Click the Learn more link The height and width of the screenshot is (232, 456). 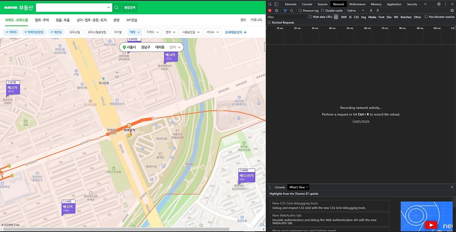(361, 121)
